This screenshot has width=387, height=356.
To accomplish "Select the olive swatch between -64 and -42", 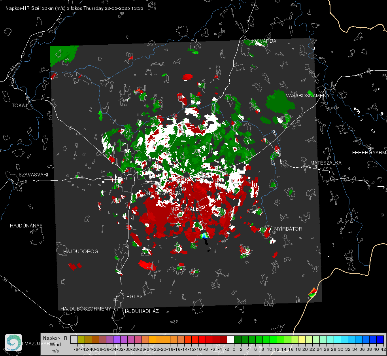I will coord(81,339).
